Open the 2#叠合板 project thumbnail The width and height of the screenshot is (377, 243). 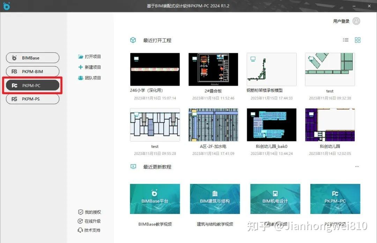[x=213, y=69]
